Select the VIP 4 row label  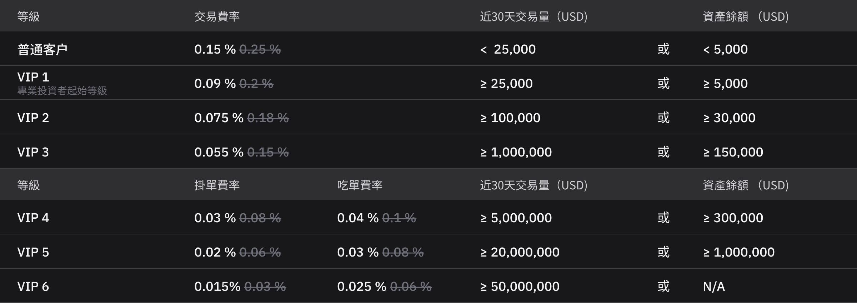(33, 218)
